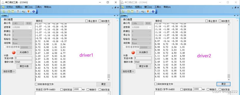240x95 pixels.
Task: Close the COM3 tab panel with its X
Action: click(x=118, y=16)
